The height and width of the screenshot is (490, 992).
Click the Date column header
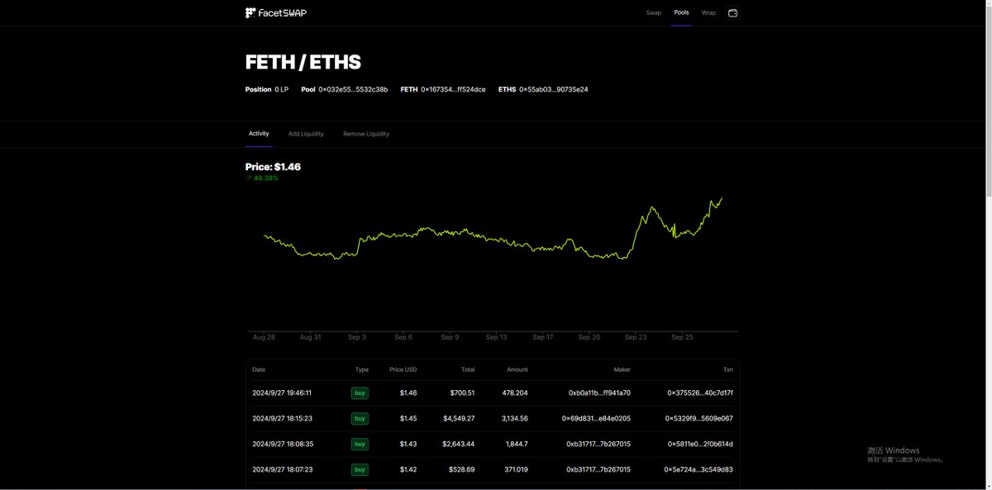(259, 369)
